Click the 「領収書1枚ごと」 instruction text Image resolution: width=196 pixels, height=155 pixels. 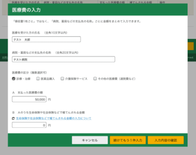[77, 21]
